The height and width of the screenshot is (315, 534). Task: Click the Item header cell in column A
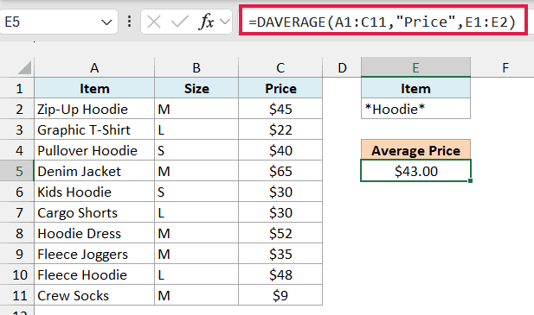pos(94,89)
